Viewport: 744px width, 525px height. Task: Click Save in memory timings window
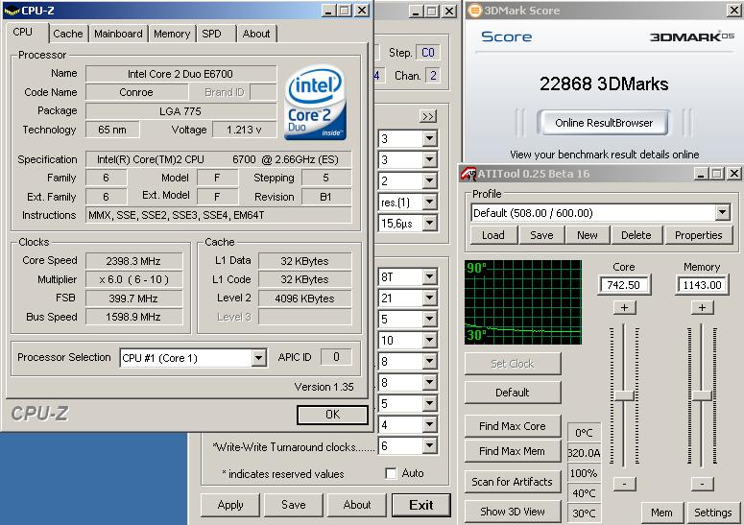click(x=293, y=505)
